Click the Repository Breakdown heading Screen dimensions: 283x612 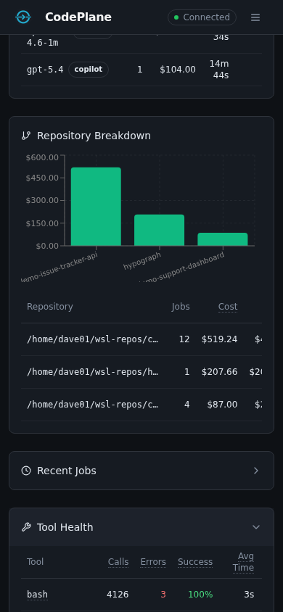point(94,136)
